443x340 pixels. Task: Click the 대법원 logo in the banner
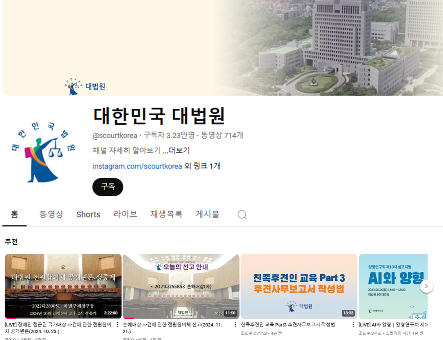[x=85, y=86]
